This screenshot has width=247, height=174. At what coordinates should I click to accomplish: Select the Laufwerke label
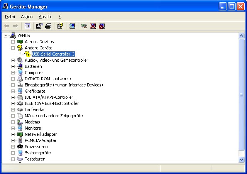point(34,110)
